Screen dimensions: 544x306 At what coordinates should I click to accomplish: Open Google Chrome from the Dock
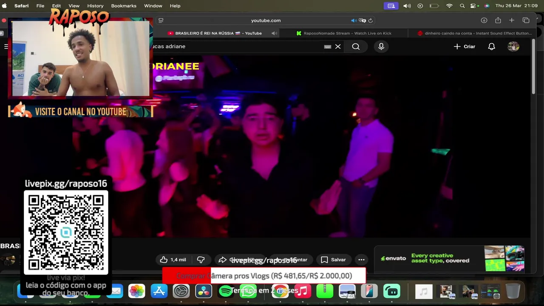click(280, 291)
